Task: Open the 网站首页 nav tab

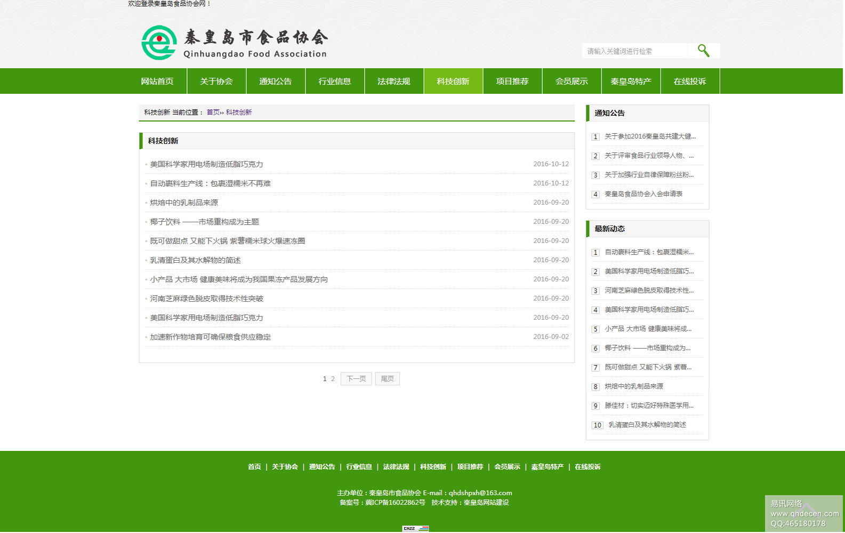Action: click(x=157, y=81)
